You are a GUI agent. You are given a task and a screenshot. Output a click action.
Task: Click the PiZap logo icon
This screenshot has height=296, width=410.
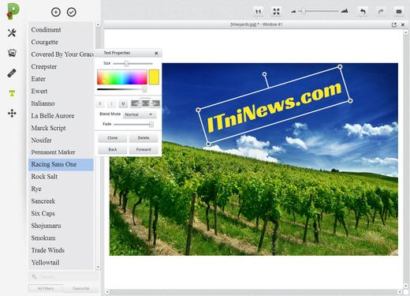coord(13,11)
